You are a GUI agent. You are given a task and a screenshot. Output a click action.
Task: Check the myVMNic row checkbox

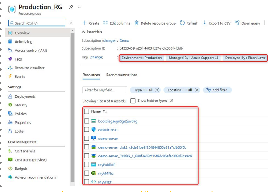pyautogui.click(x=87, y=173)
